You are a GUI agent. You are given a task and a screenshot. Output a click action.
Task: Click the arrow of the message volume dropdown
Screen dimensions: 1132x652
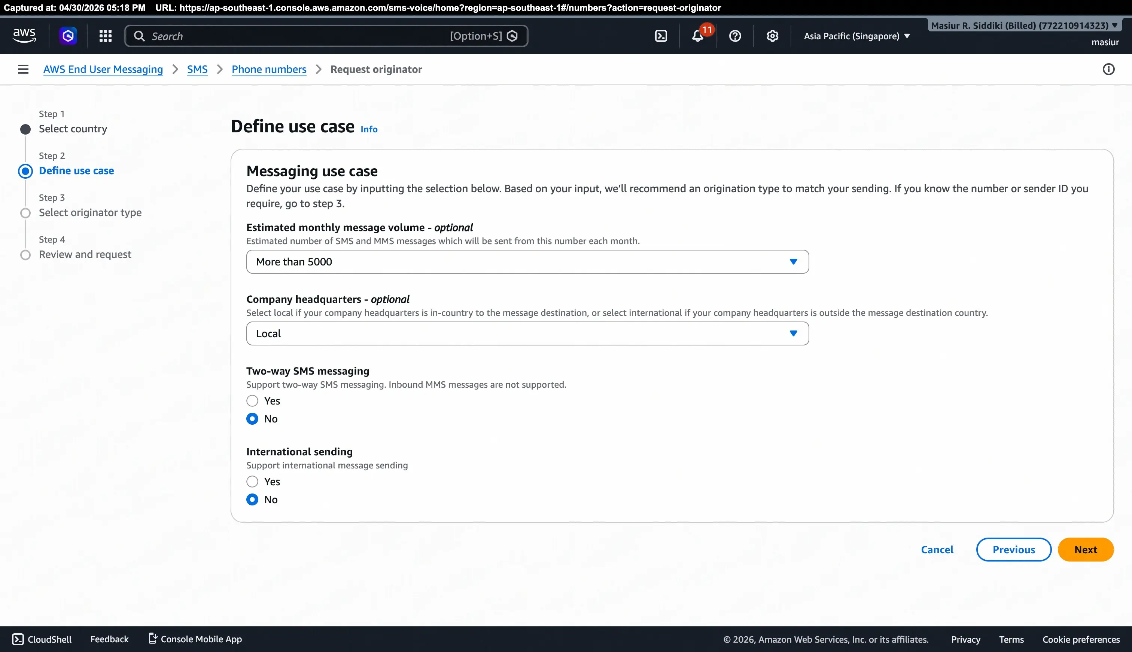point(793,262)
